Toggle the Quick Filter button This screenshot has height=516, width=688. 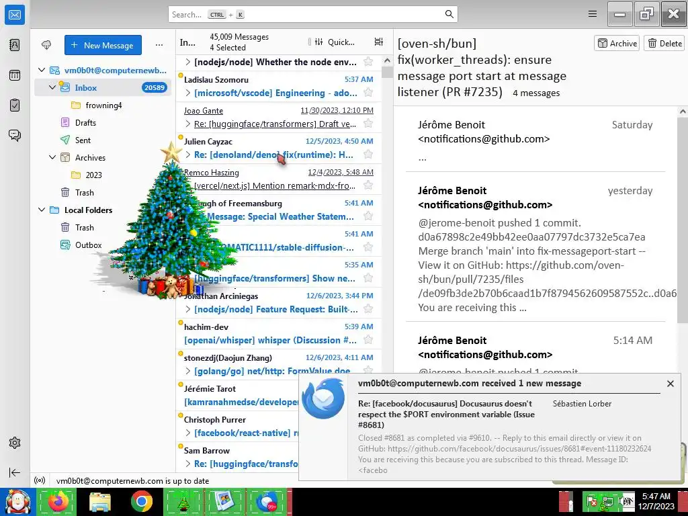(x=335, y=42)
